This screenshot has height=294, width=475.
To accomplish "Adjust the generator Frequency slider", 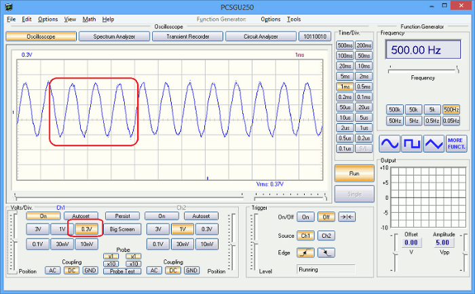I will coord(423,70).
